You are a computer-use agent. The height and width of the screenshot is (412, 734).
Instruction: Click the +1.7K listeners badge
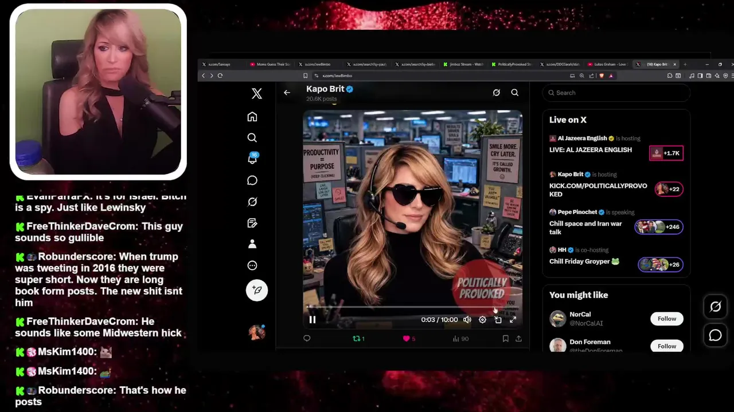pos(666,153)
